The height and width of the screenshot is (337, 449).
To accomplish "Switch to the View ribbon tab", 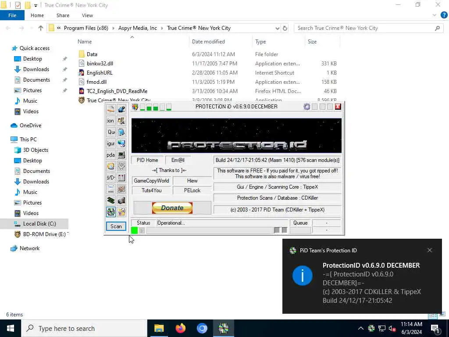I will pos(87,15).
